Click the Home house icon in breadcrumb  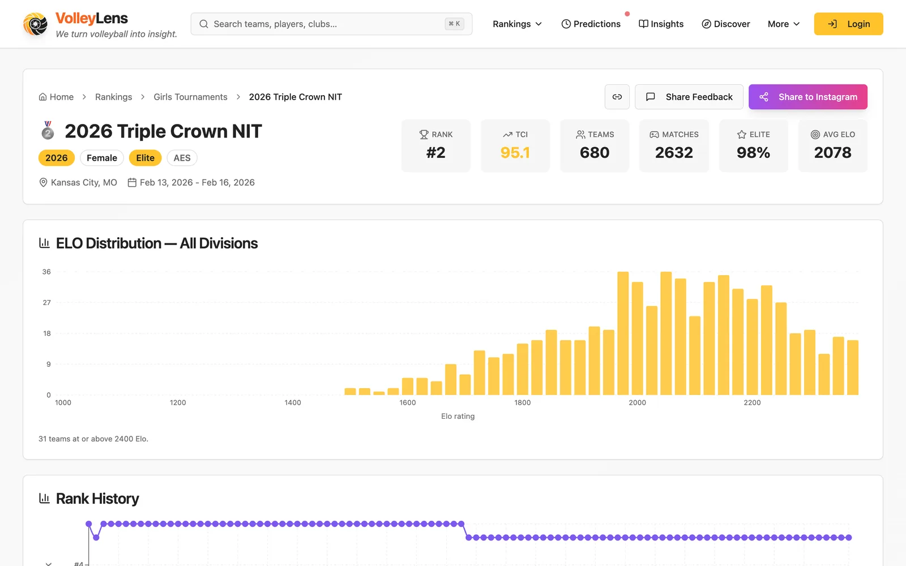coord(42,97)
